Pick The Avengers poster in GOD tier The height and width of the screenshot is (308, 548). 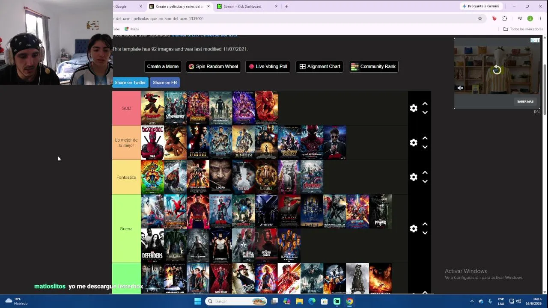pyautogui.click(x=175, y=108)
